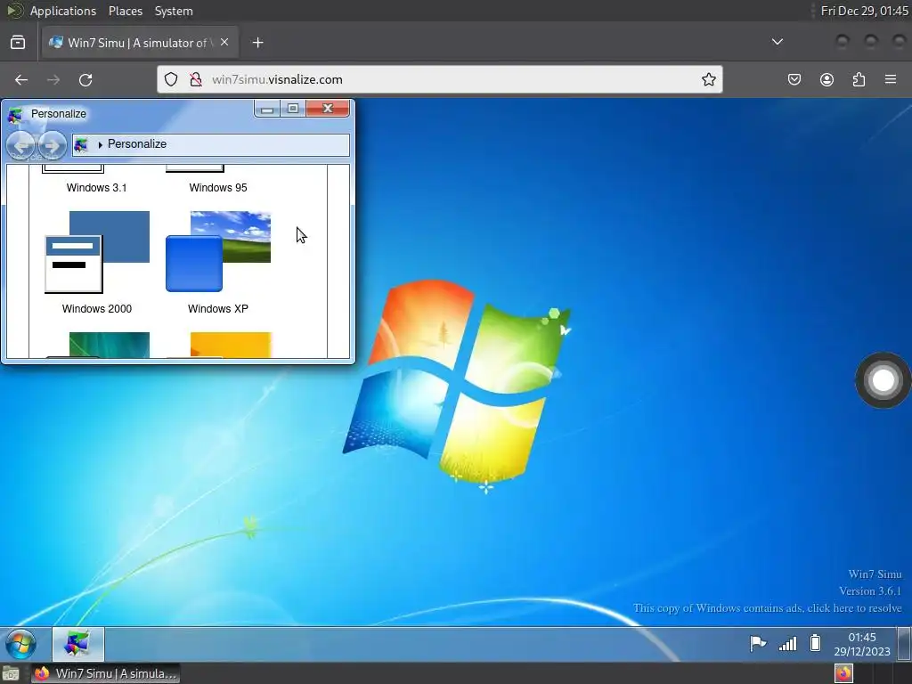
Task: Minimize the Personalize window
Action: (x=267, y=109)
